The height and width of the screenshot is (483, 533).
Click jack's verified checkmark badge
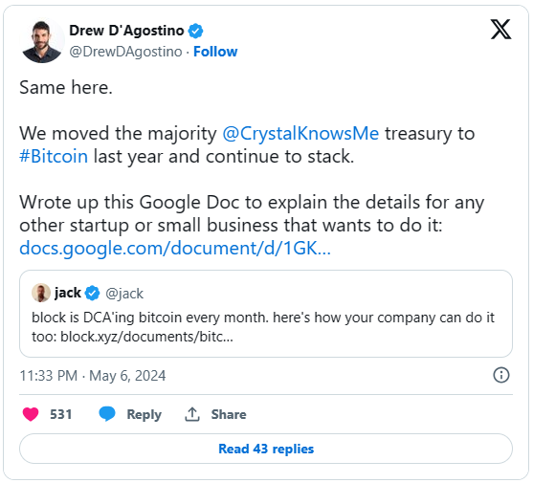[92, 293]
